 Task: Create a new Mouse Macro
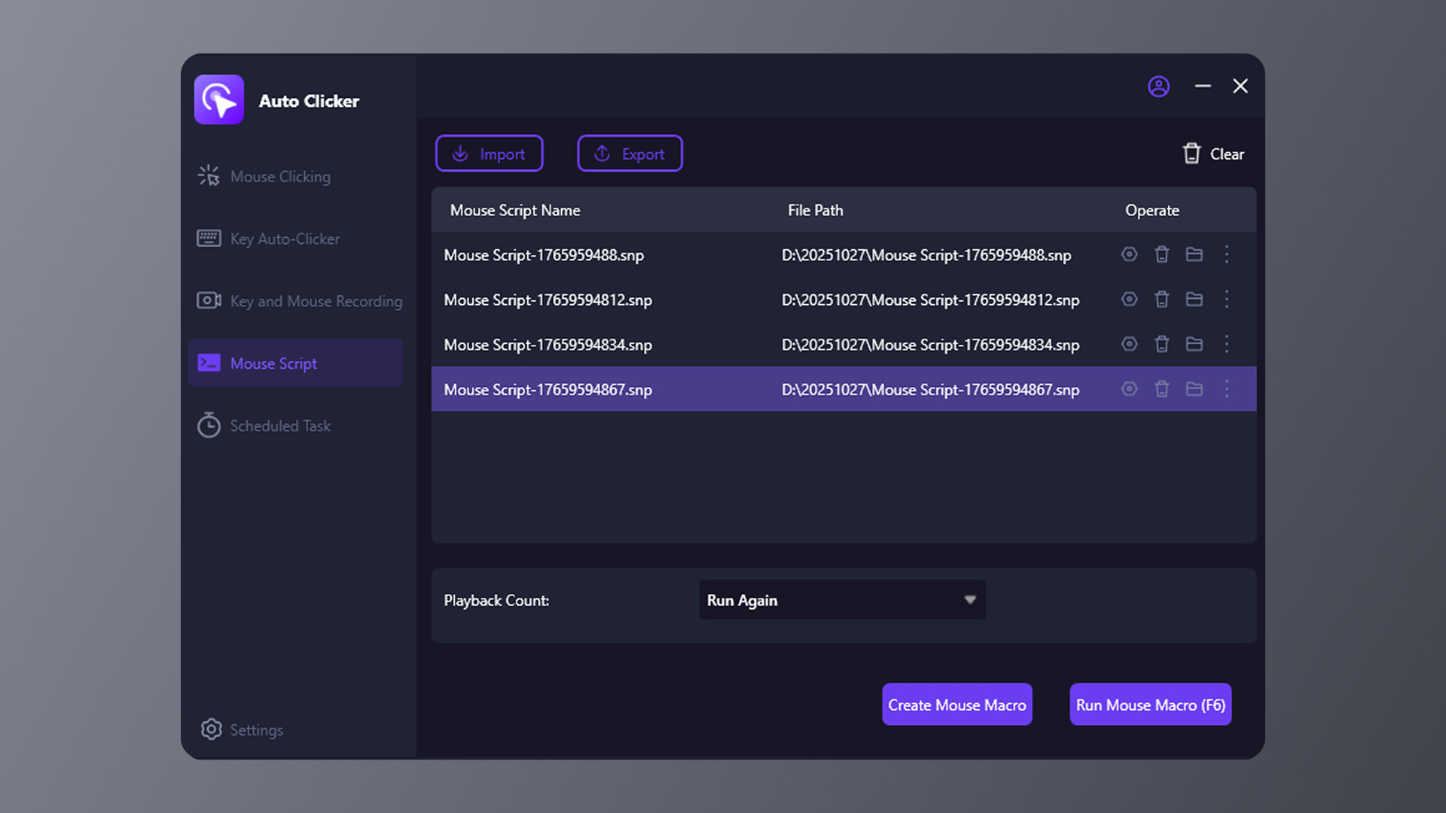click(x=956, y=705)
